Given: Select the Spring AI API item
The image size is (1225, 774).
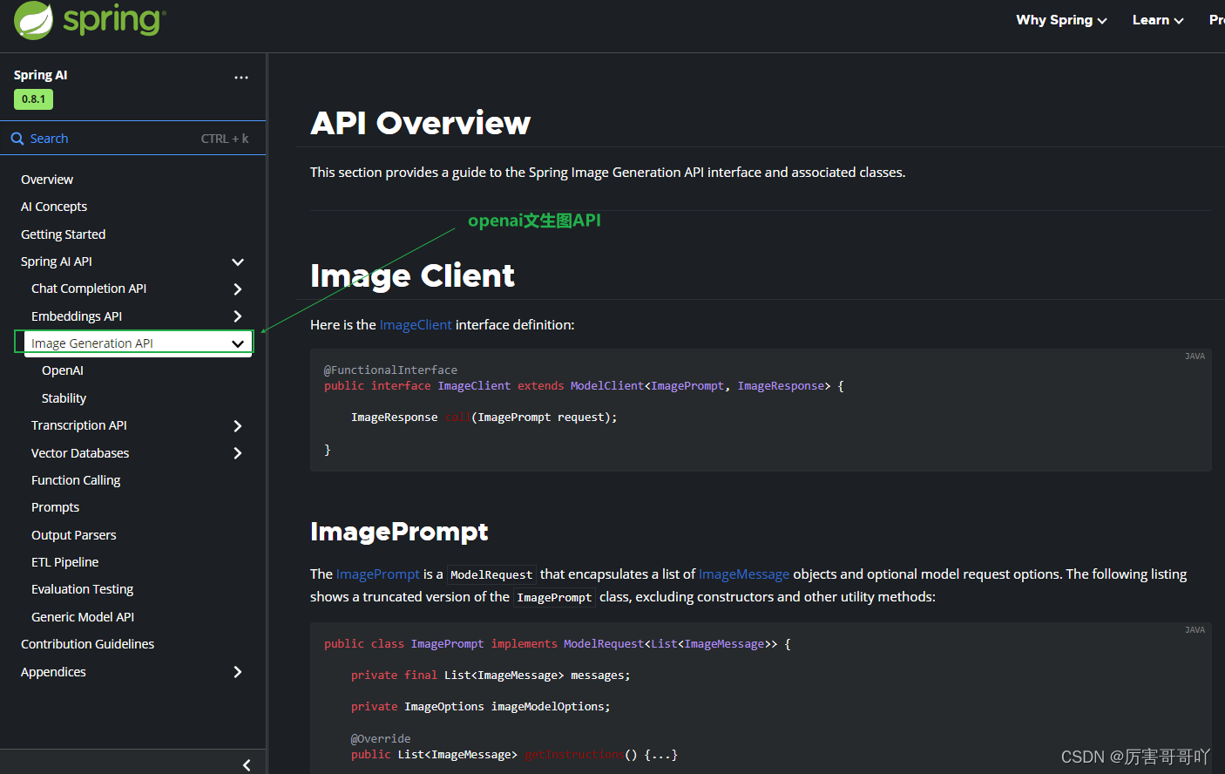Looking at the screenshot, I should point(57,261).
